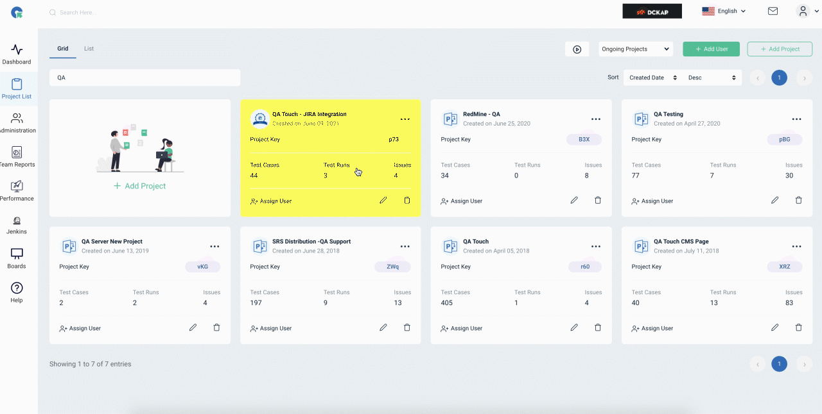Expand the Ongoing Projects dropdown
This screenshot has width=822, height=414.
click(636, 49)
